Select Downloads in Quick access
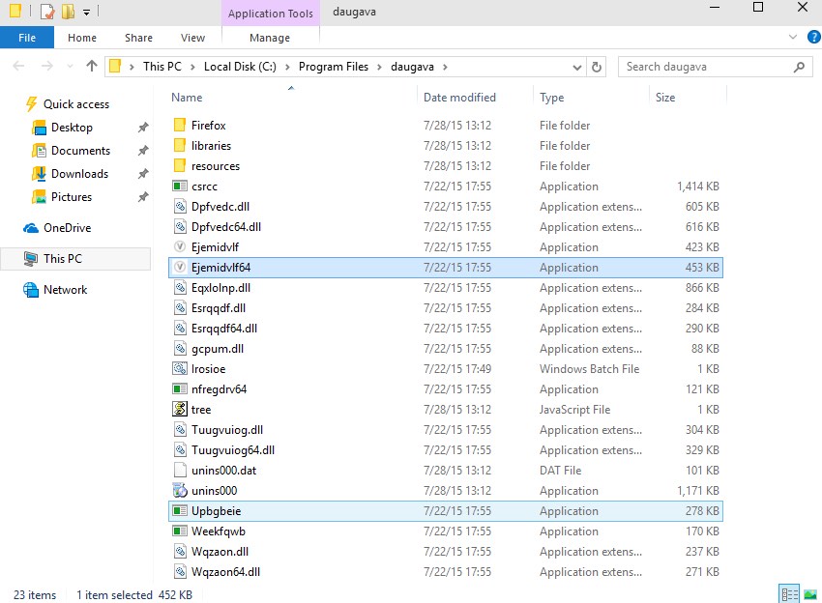 [79, 174]
